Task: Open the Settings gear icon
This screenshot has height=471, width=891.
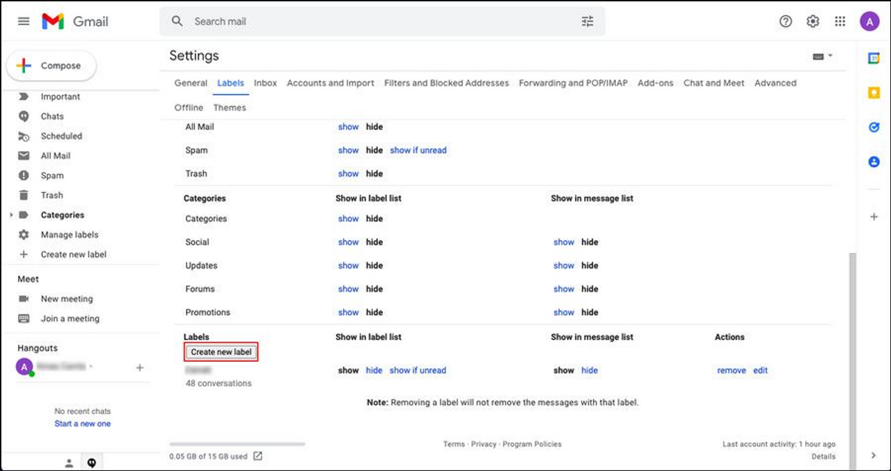Action: click(812, 22)
